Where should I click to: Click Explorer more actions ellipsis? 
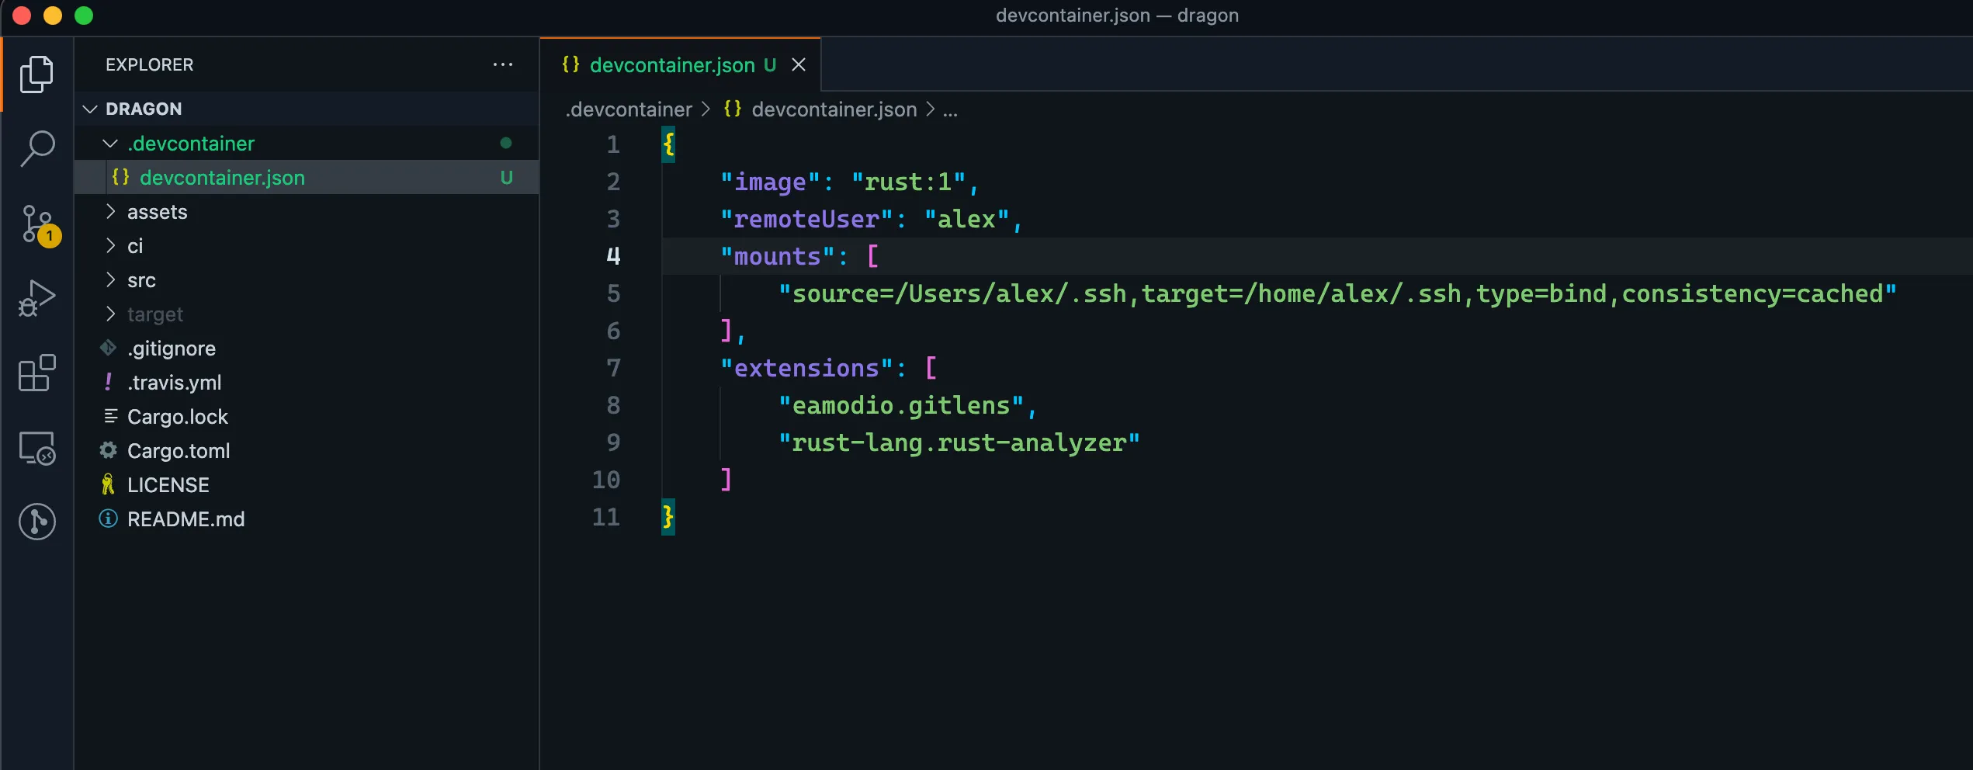(x=502, y=65)
